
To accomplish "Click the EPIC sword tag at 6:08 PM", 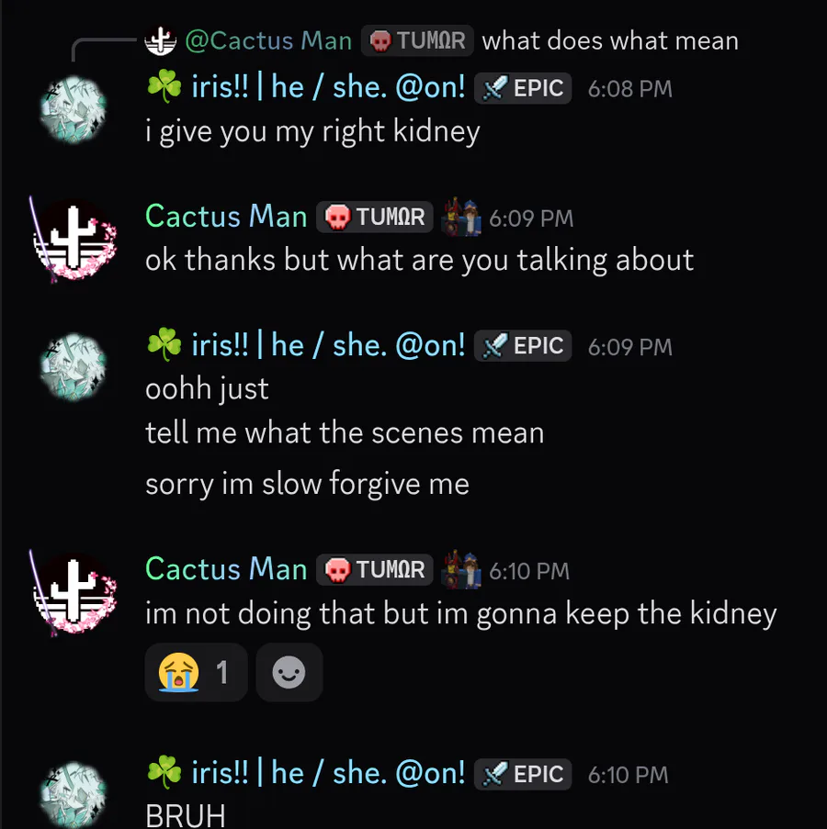I will point(524,88).
